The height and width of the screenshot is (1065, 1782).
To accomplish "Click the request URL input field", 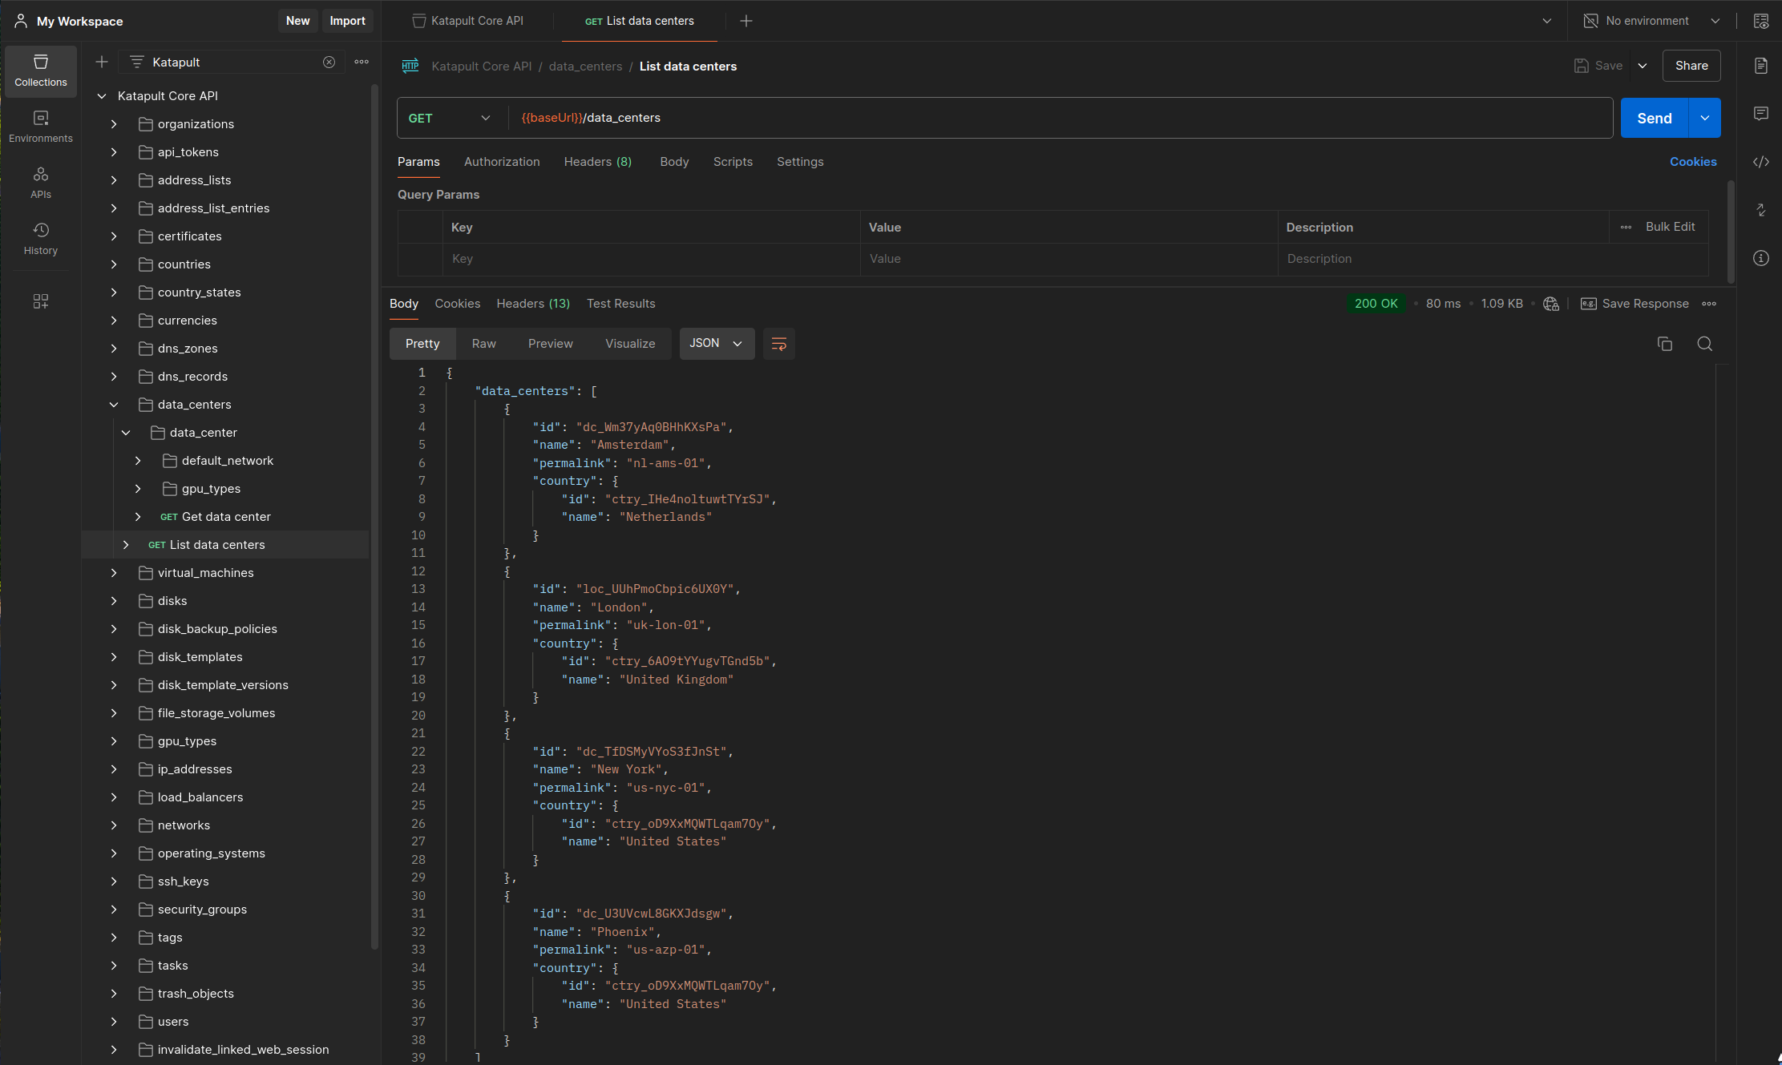I will click(1058, 118).
